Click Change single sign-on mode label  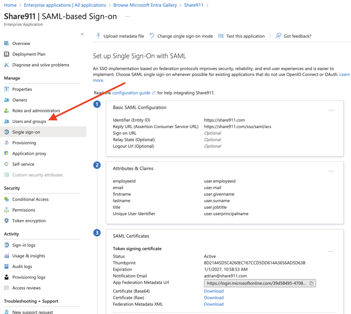pos(185,36)
